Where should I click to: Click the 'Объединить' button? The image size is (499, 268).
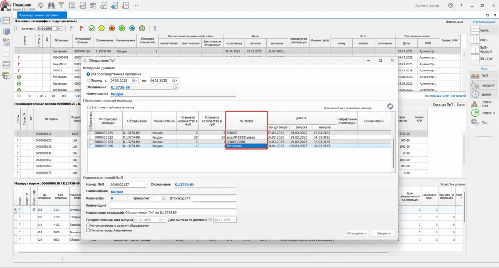[357, 233]
